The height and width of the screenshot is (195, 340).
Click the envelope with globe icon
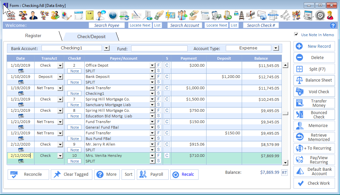(262, 15)
